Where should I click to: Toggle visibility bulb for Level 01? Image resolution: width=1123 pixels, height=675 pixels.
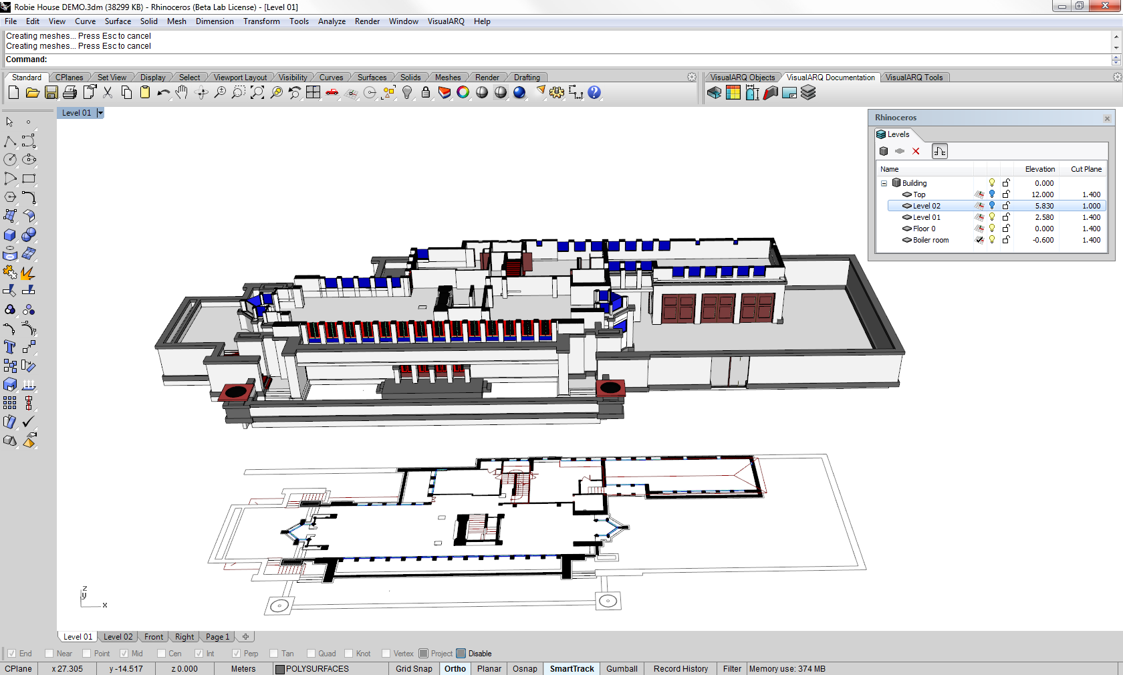(x=992, y=217)
